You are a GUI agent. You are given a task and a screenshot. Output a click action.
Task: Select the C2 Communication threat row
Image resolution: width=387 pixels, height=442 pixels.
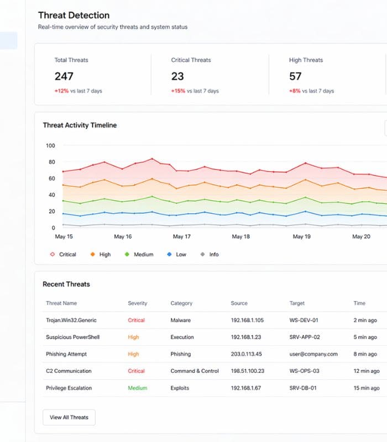click(x=69, y=371)
